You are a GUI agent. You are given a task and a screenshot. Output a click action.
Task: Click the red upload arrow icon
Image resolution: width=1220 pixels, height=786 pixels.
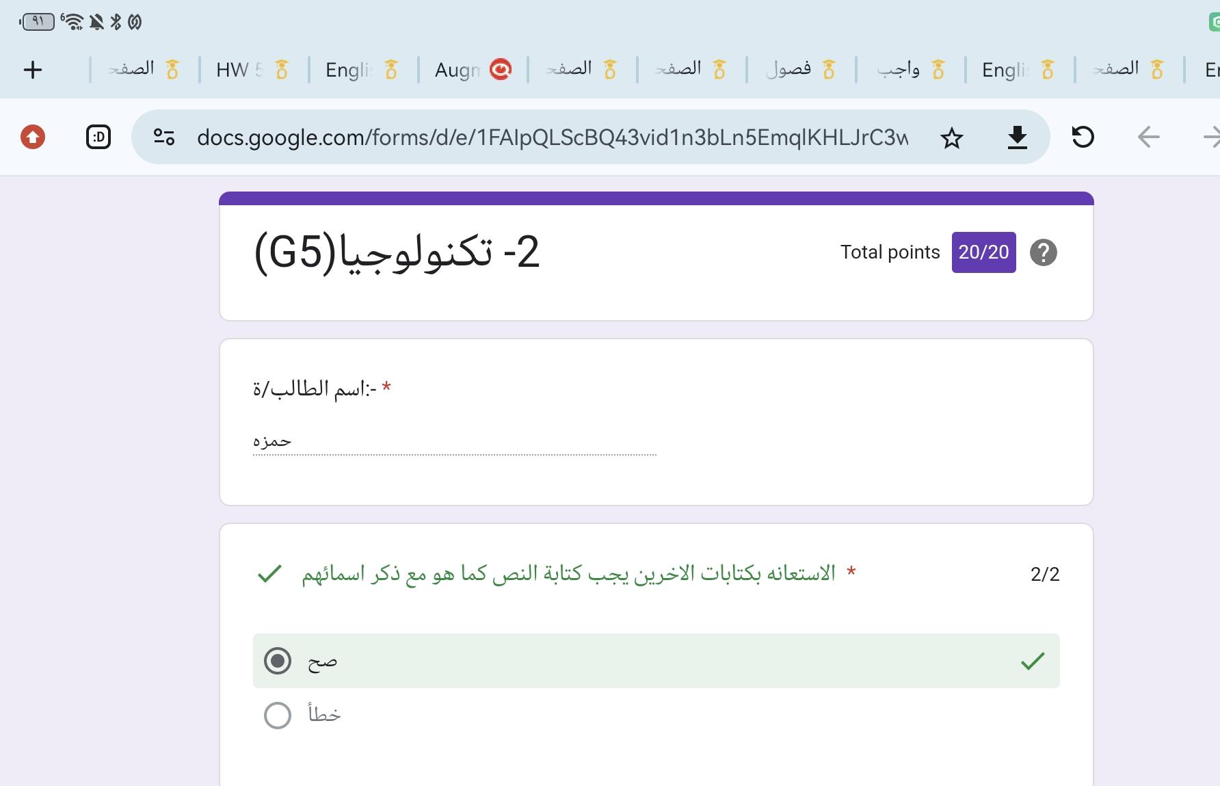(33, 137)
